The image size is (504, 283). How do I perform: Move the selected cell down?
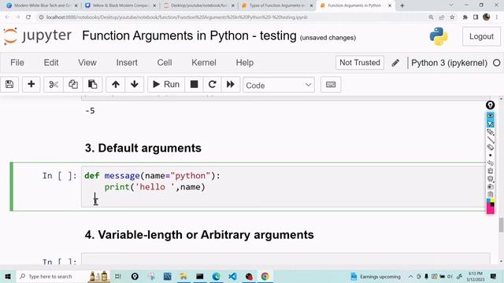coord(135,84)
